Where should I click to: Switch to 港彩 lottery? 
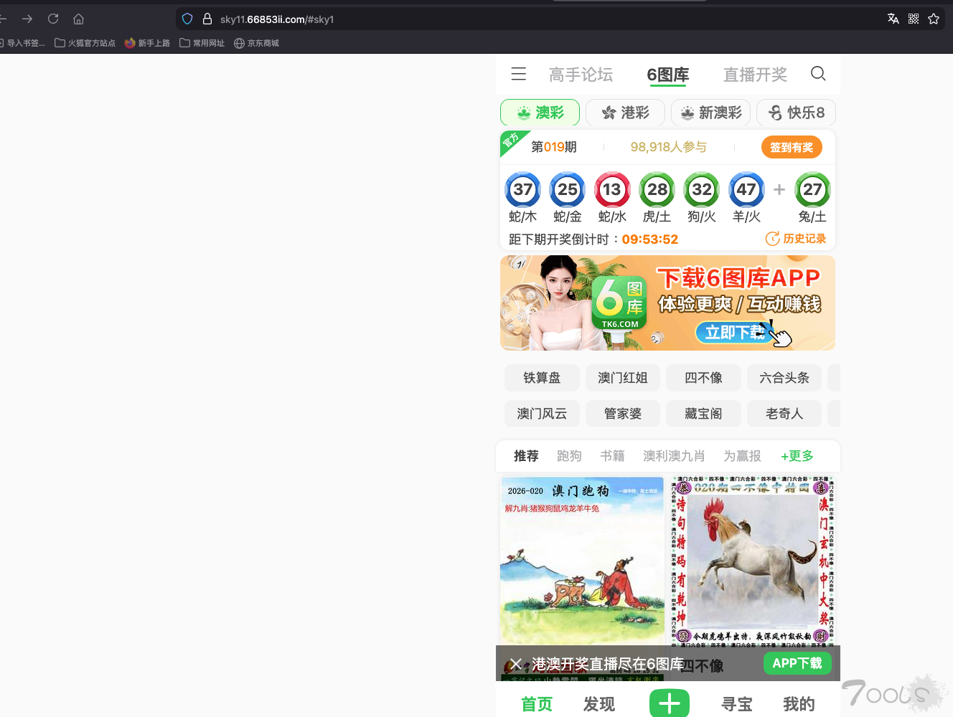pyautogui.click(x=625, y=113)
